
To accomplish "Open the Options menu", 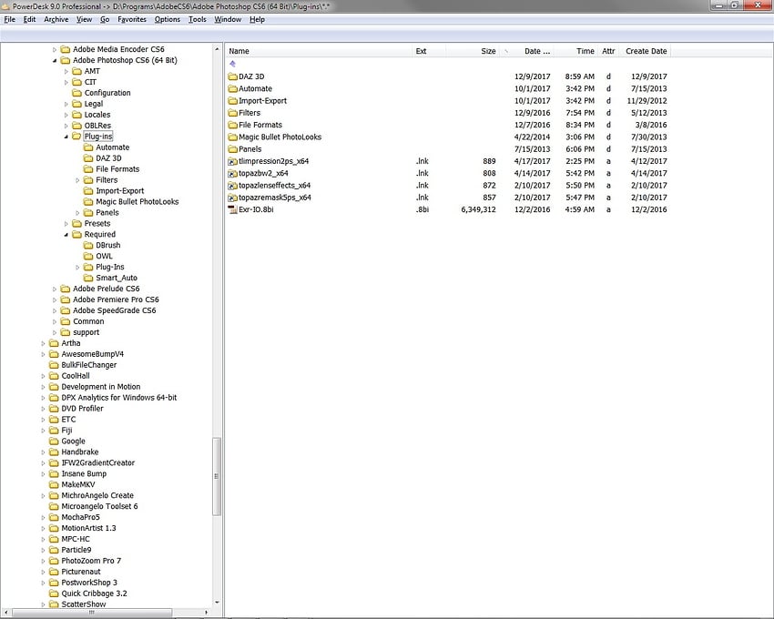I will 168,19.
